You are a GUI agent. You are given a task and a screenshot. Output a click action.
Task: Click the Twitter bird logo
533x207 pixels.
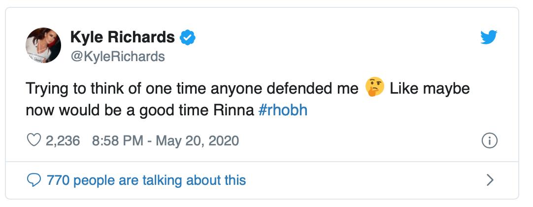click(x=489, y=37)
